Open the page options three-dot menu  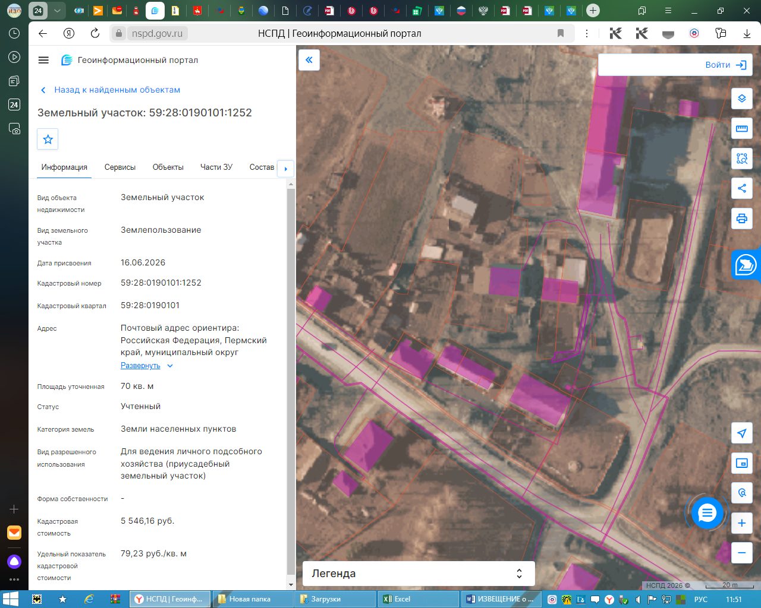point(587,33)
